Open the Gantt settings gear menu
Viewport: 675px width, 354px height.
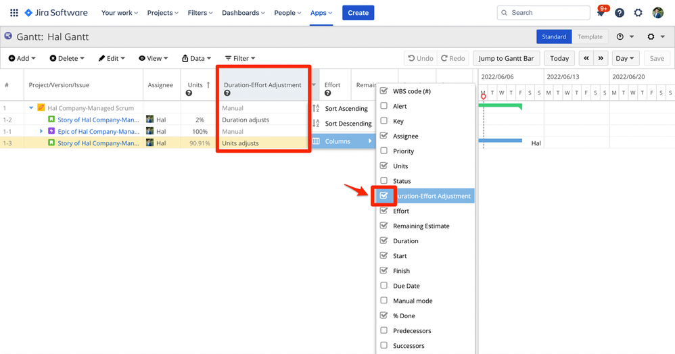[656, 37]
